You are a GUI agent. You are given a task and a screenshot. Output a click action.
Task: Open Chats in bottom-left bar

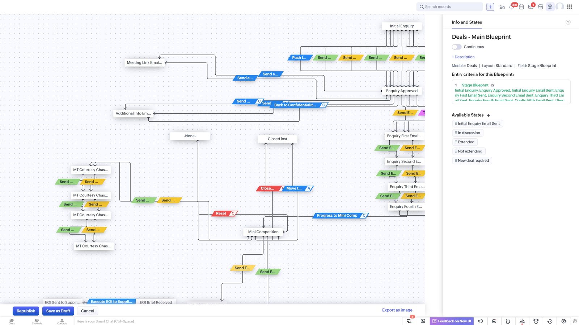point(12,321)
